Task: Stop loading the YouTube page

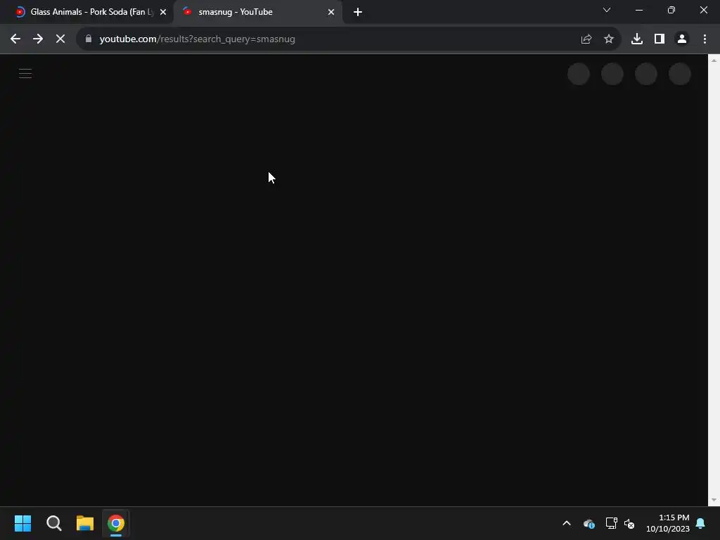Action: coord(60,39)
